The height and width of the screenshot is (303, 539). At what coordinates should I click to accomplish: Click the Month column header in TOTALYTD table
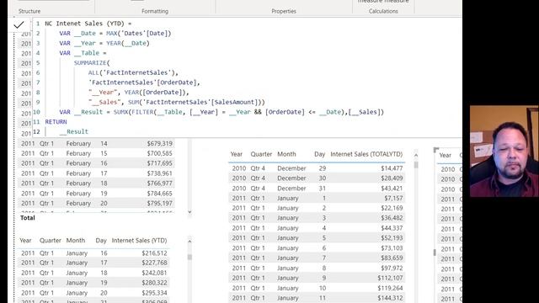point(286,154)
